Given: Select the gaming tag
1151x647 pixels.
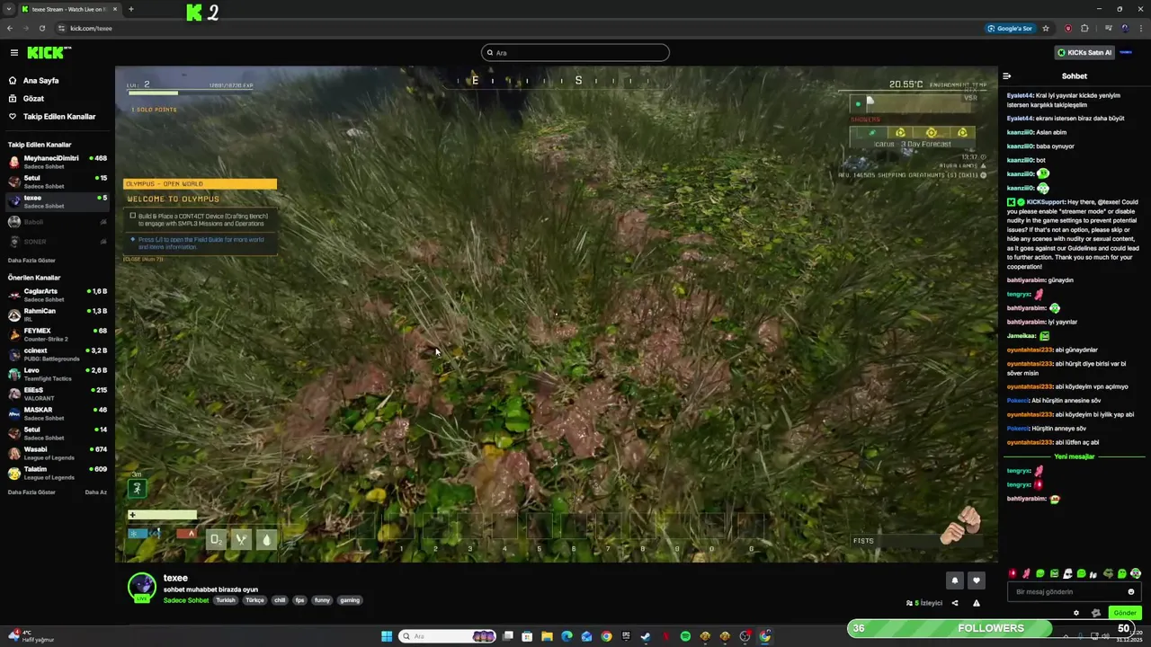Looking at the screenshot, I should tap(350, 600).
